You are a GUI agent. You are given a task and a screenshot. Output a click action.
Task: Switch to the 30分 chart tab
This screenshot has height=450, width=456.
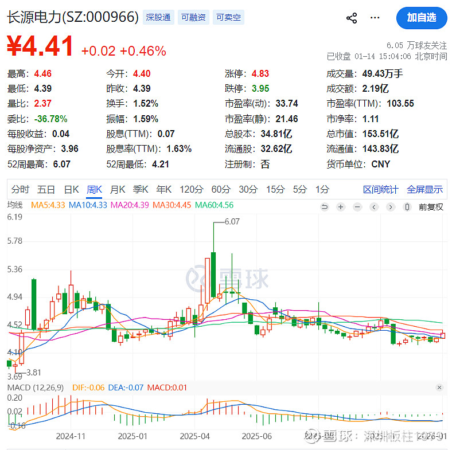(x=248, y=190)
